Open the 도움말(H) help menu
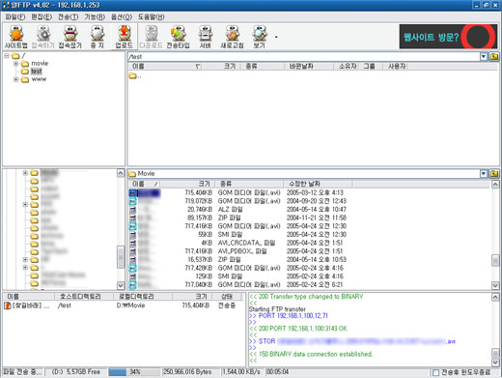This screenshot has height=378, width=502. click(152, 17)
